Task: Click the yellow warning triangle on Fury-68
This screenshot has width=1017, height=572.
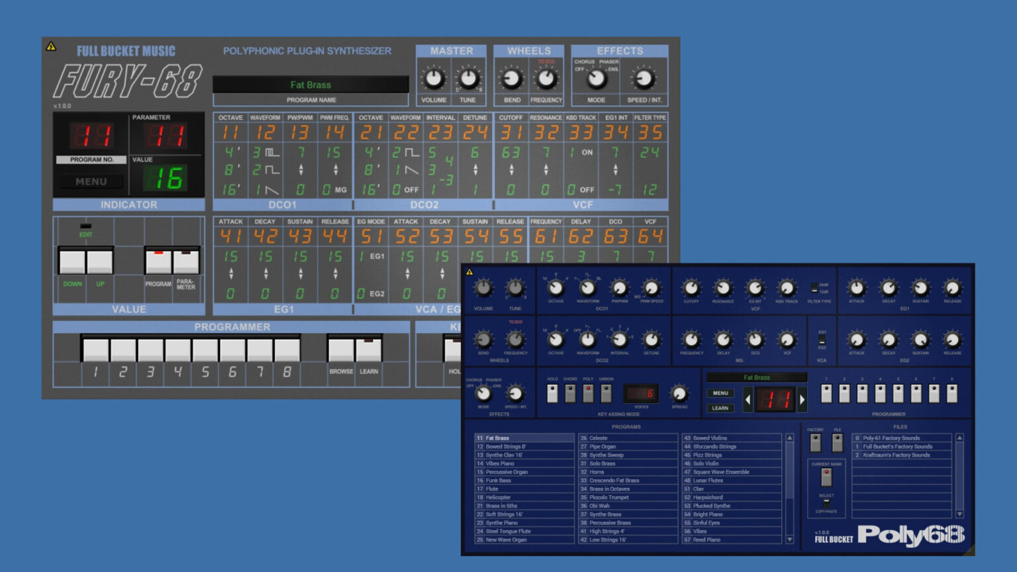Action: (52, 47)
